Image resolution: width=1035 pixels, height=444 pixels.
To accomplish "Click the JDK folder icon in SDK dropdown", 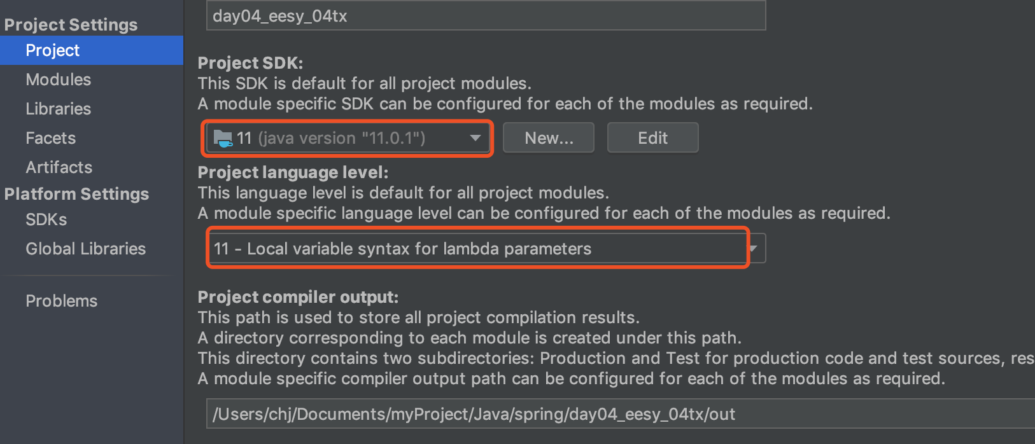I will (x=222, y=138).
